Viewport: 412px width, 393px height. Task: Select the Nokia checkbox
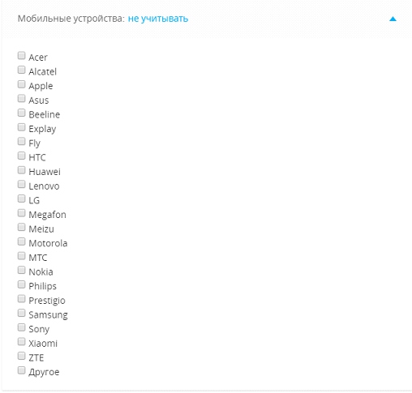coord(21,271)
